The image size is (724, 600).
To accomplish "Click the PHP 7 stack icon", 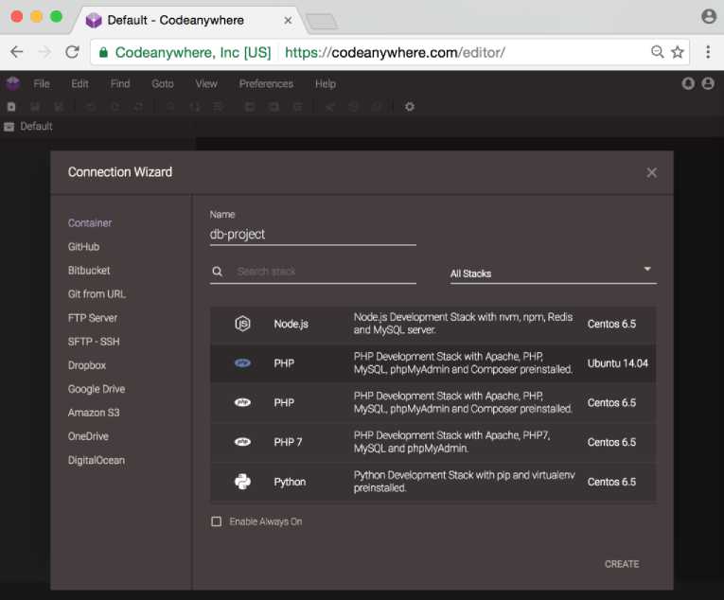I will click(x=242, y=442).
